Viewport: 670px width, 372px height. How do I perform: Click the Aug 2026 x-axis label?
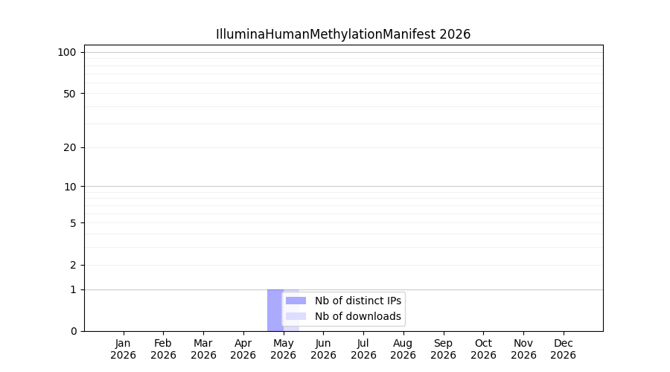(x=403, y=349)
